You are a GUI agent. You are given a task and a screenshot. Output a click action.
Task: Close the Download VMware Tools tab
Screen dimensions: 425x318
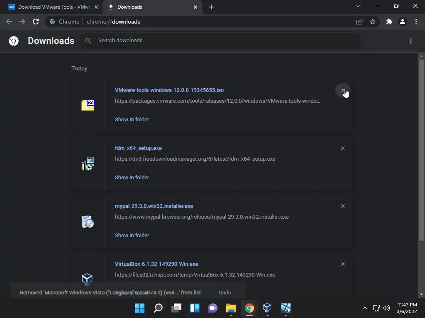[96, 7]
